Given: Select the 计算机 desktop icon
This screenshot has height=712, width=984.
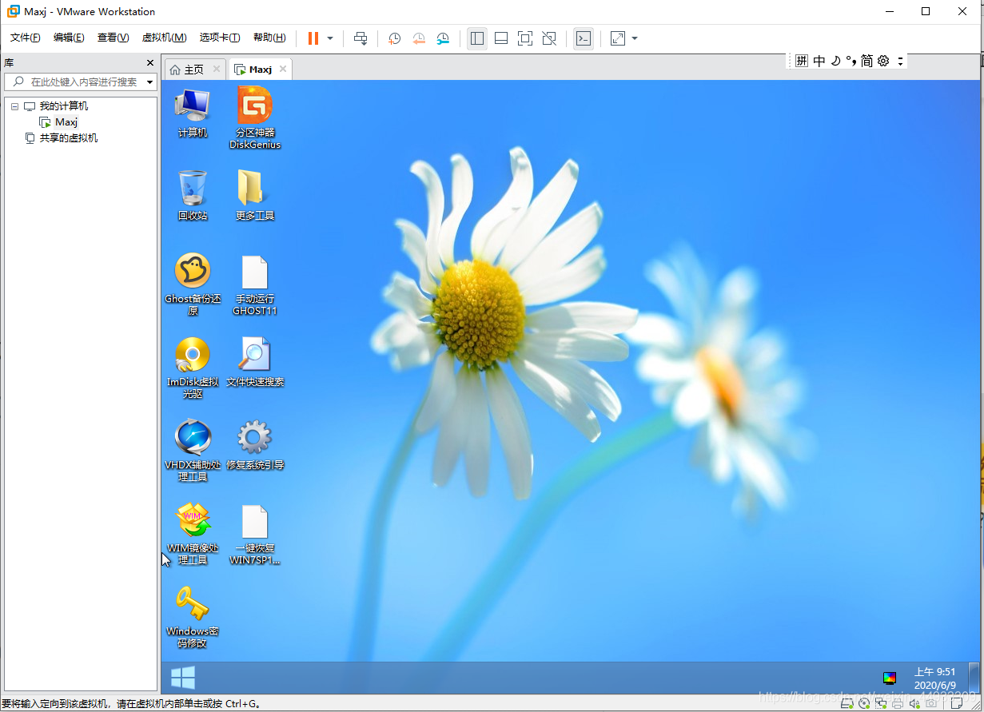Looking at the screenshot, I should coord(193,113).
